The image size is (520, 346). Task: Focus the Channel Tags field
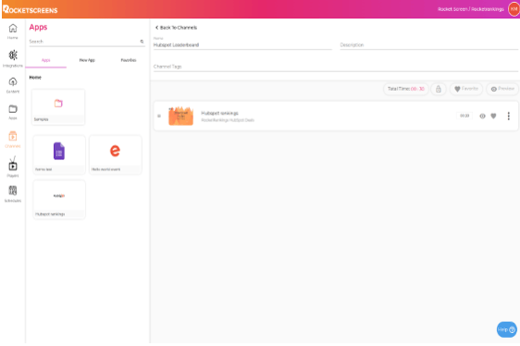tap(336, 67)
